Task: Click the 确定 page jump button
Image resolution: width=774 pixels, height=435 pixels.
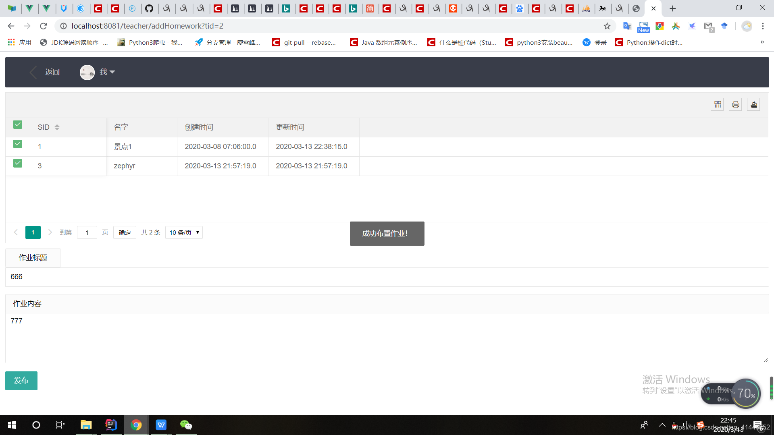Action: coord(125,232)
